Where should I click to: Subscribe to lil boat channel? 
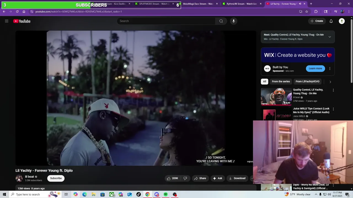click(56, 178)
